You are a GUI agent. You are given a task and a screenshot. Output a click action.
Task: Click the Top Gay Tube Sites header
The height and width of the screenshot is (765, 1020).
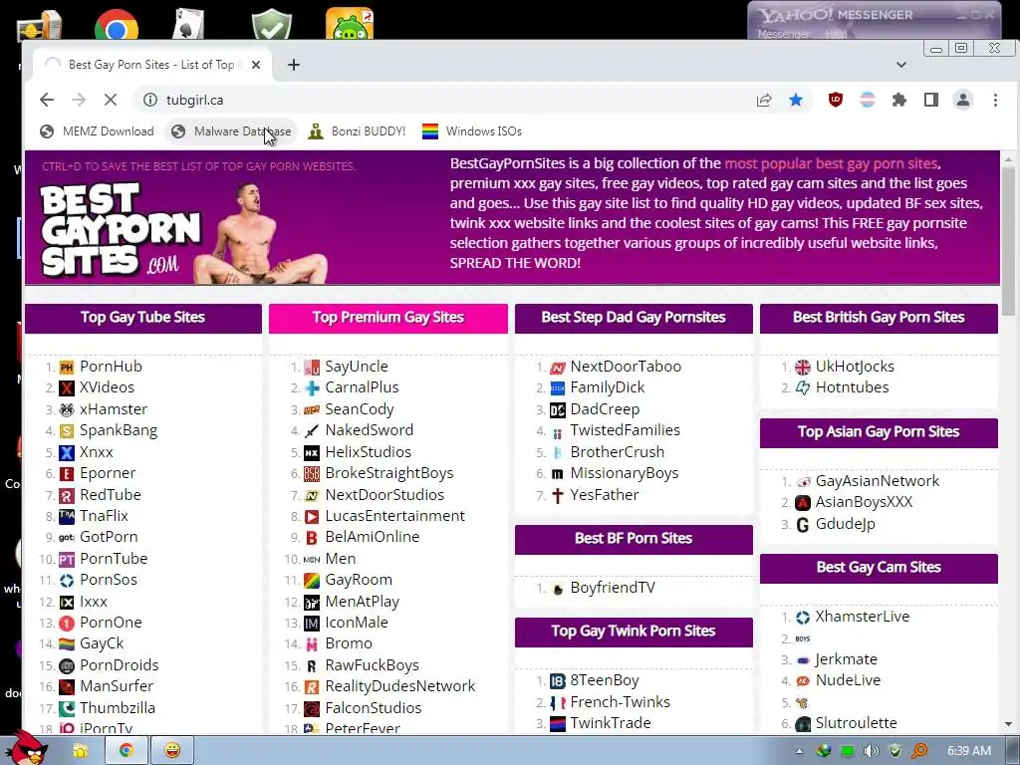pos(143,318)
